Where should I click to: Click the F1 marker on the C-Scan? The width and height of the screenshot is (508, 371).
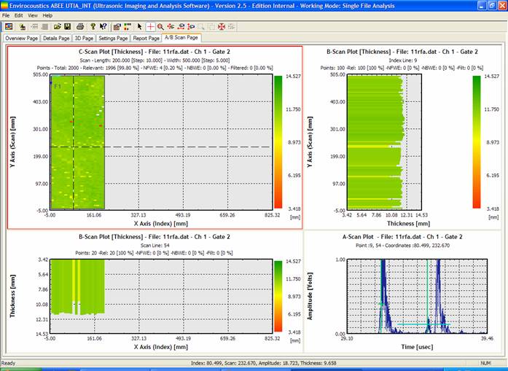(x=58, y=86)
